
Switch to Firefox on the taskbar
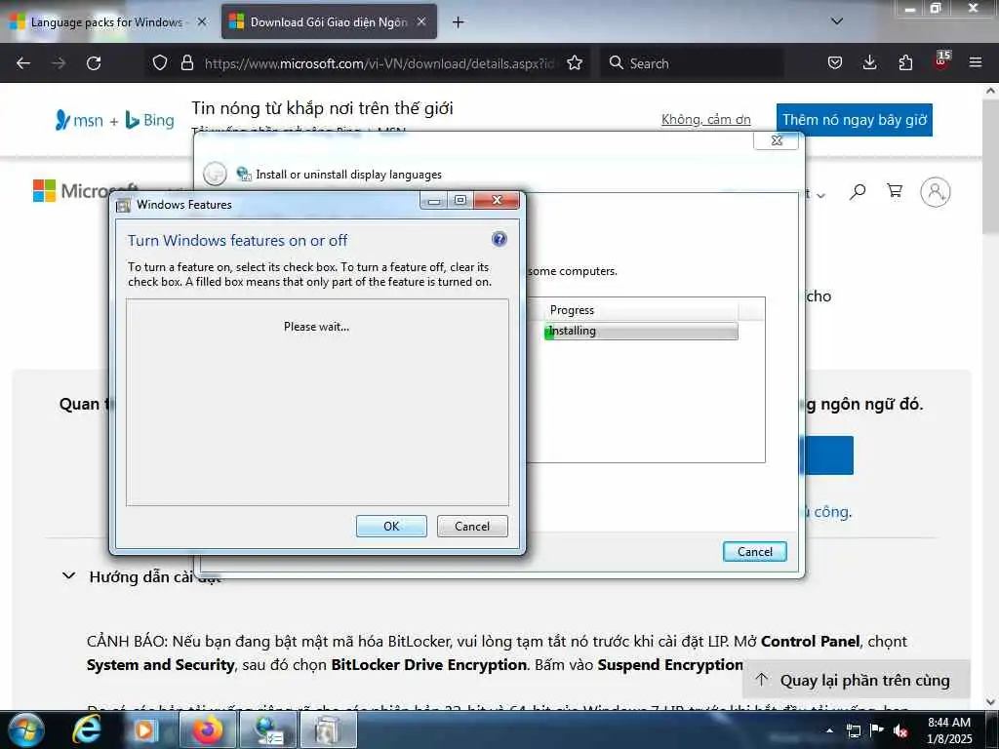[209, 729]
